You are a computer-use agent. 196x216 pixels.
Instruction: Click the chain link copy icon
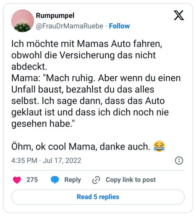(x=96, y=180)
